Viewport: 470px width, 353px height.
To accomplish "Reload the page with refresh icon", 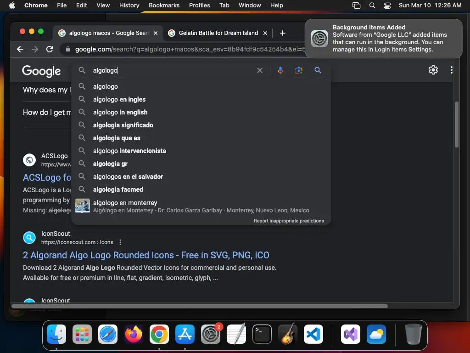I will (50, 49).
